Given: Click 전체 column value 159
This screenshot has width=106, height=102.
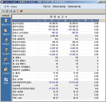Looking at the screenshot, I should pos(56,58).
